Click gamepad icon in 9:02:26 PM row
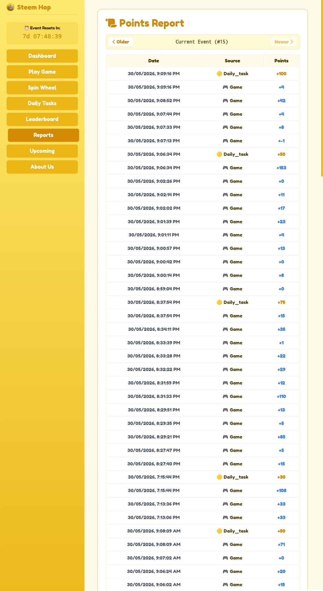323x591 pixels. click(225, 181)
